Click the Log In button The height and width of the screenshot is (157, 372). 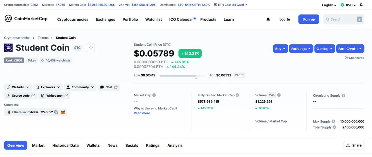(285, 19)
